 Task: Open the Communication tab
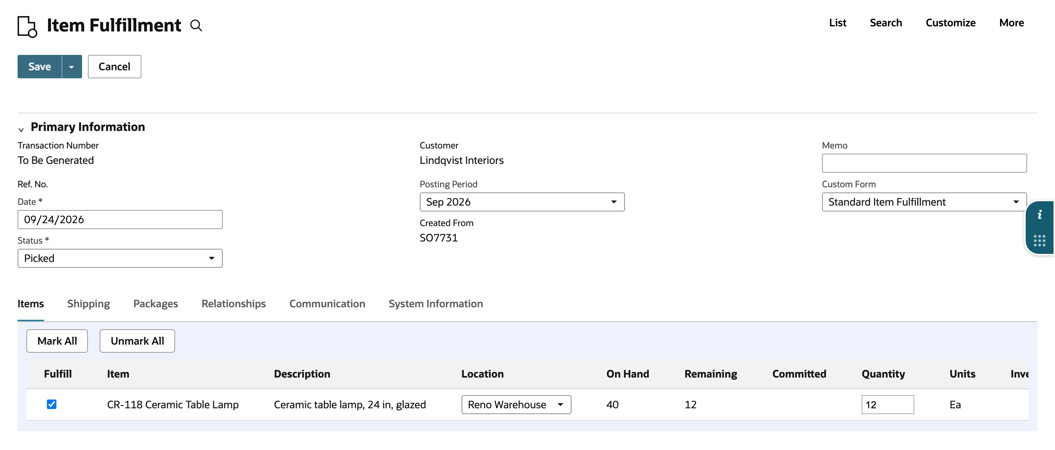pyautogui.click(x=327, y=304)
